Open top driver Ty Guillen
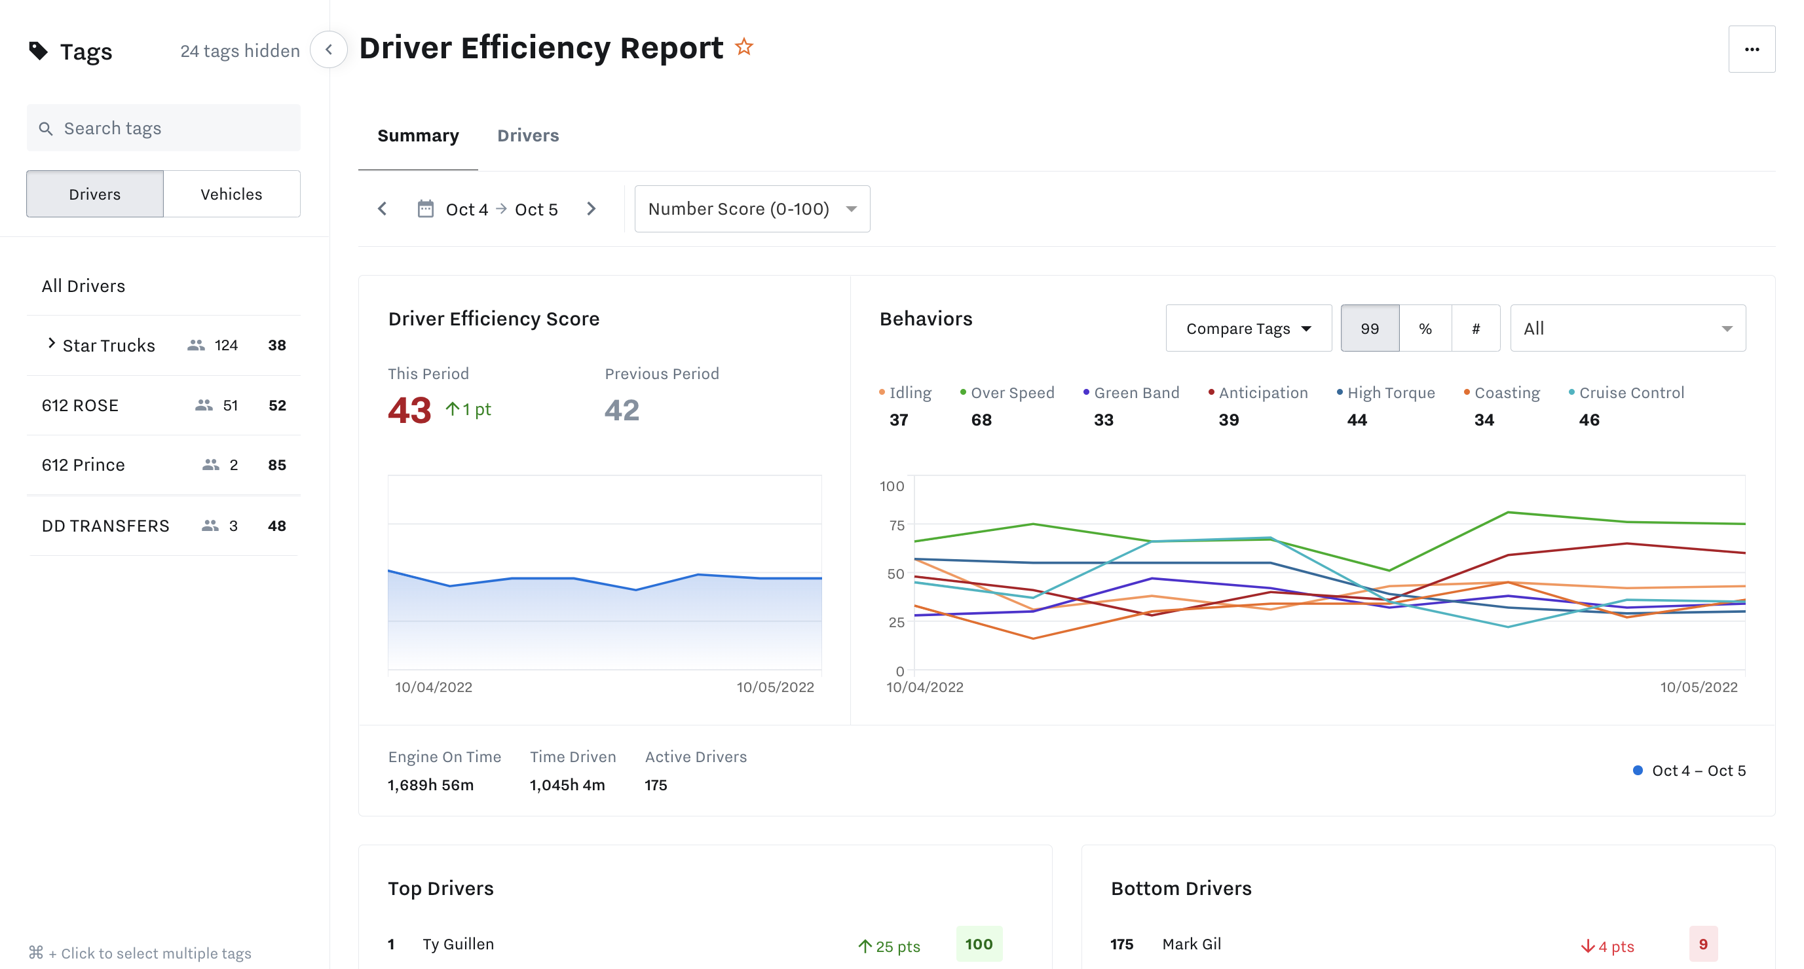The height and width of the screenshot is (969, 1804). click(x=458, y=944)
